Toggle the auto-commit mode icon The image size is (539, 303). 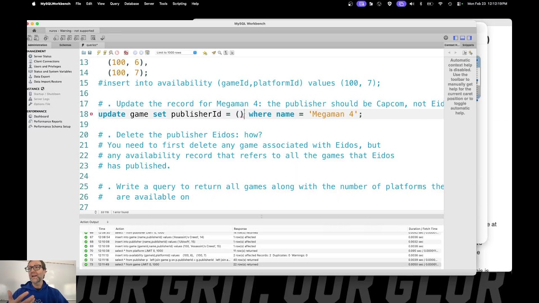tap(147, 53)
